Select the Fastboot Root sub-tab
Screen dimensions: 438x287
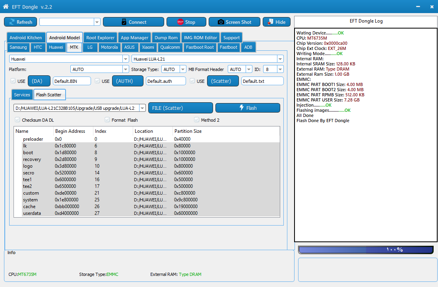[200, 47]
